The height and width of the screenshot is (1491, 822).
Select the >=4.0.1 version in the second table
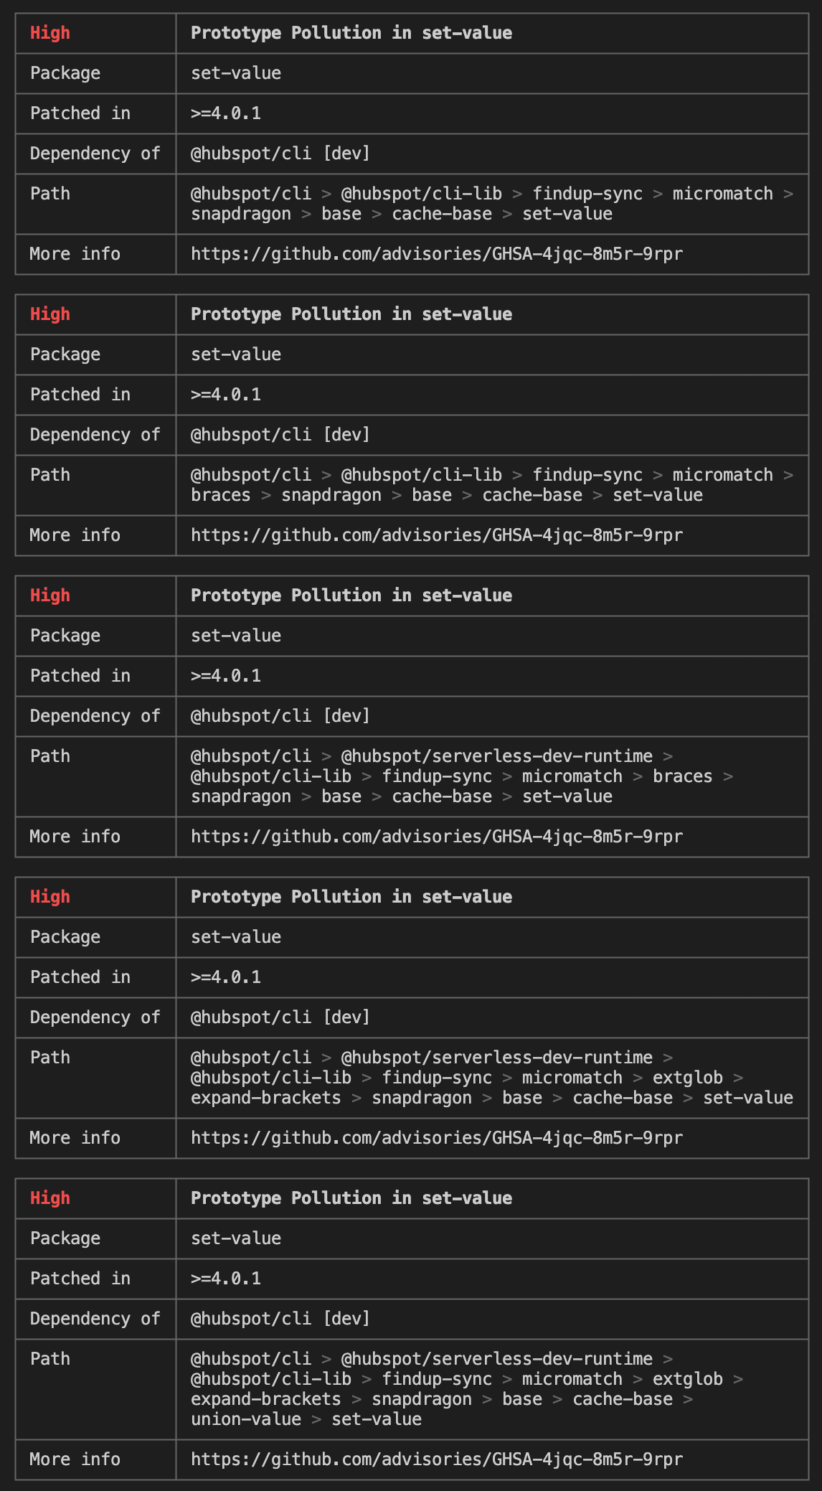click(x=226, y=395)
